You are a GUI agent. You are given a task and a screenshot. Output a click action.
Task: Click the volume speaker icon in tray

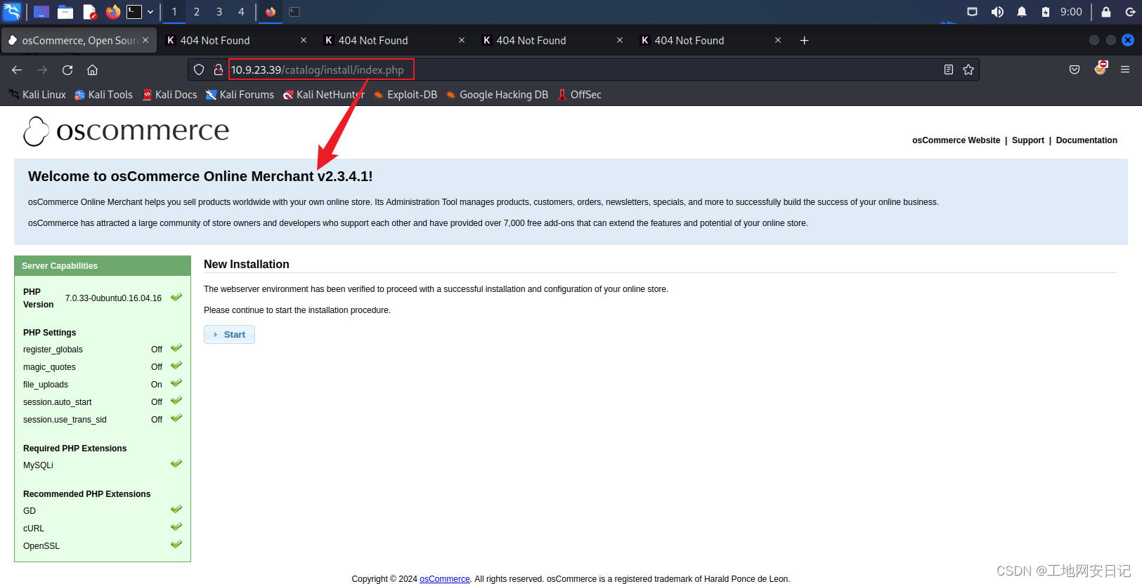click(x=997, y=12)
